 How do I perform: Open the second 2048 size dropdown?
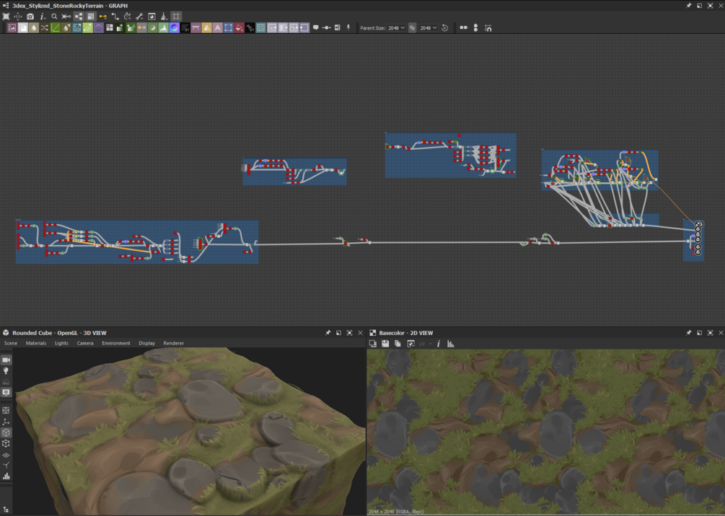(429, 27)
